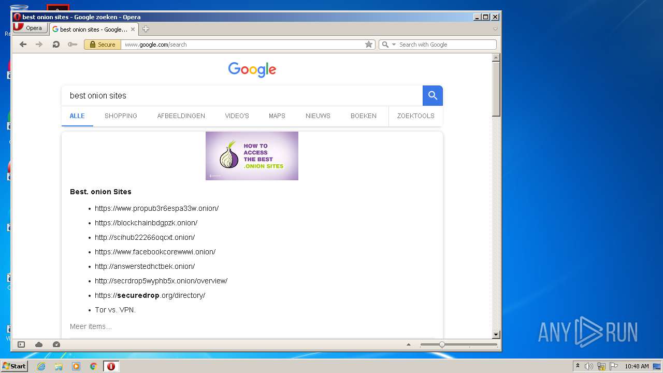Click securedrop.org/directory entry
The height and width of the screenshot is (373, 663).
pos(150,295)
